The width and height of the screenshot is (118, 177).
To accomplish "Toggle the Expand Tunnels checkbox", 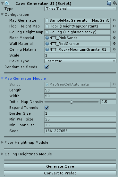I will pos(46,108).
